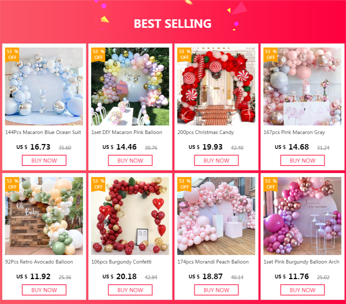Click BUY NOW for Retro Avocado Balloon

[44, 290]
